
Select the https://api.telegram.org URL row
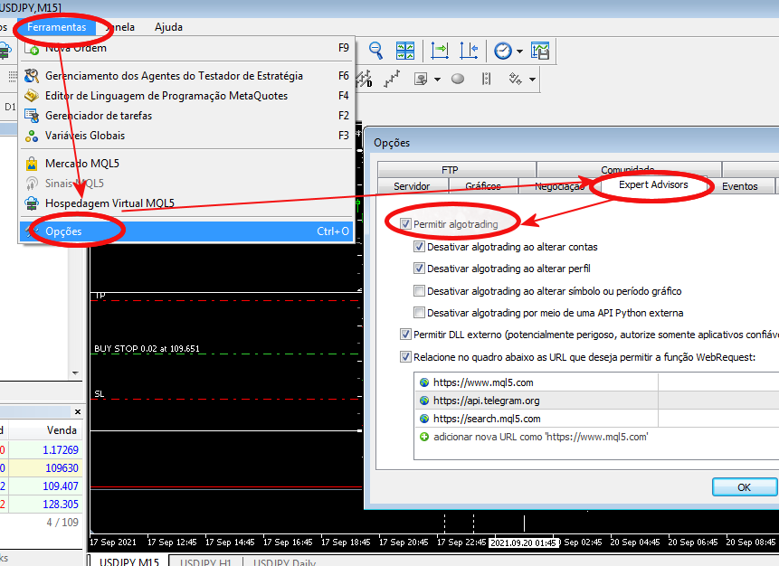point(596,401)
